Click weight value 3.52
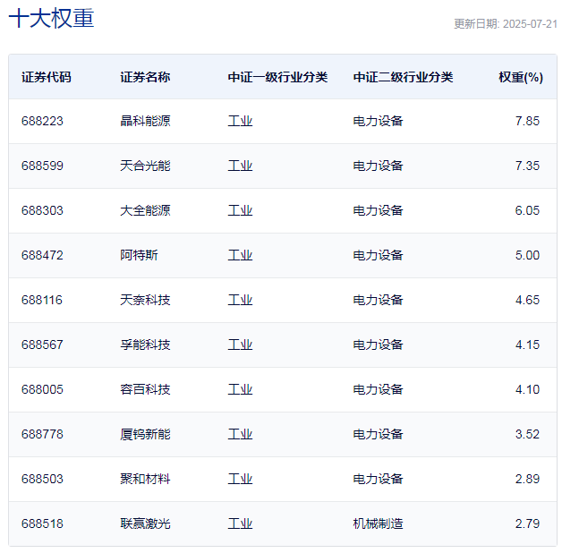Image resolution: width=562 pixels, height=553 pixels. 527,434
